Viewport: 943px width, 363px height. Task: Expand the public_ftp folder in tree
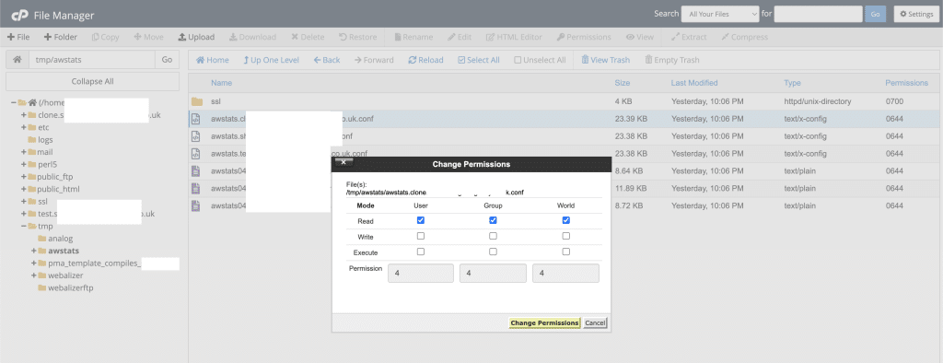[23, 176]
